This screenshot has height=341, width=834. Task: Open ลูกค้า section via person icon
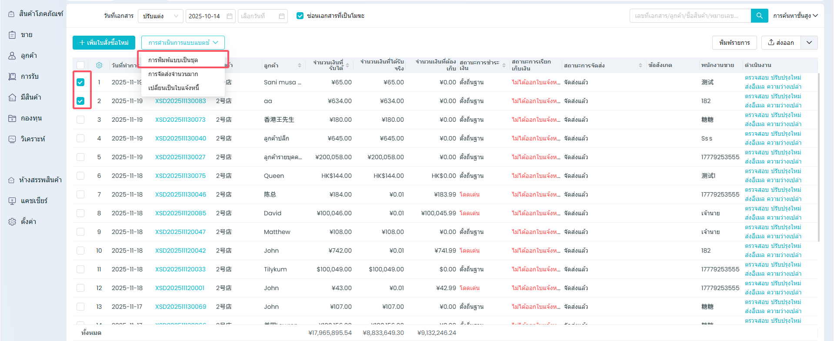point(12,56)
